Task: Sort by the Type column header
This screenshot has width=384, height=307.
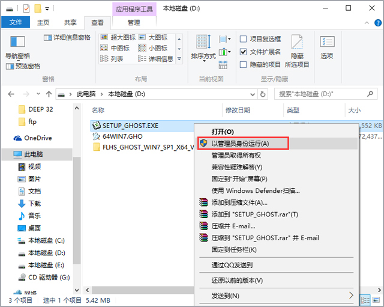Action: pos(293,111)
